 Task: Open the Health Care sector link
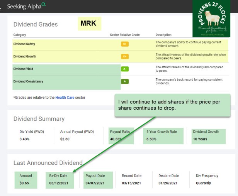coord(66,98)
